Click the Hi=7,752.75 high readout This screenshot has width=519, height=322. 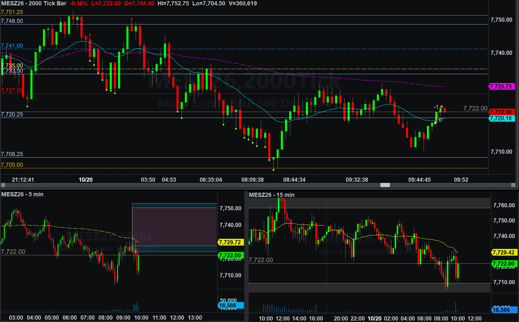coord(173,4)
